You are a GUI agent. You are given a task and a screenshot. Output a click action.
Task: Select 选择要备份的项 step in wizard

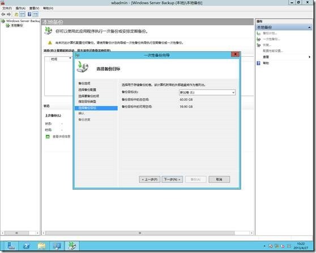point(88,96)
